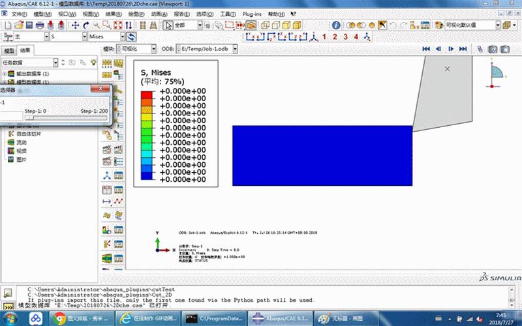Open the Plug-ins menu
The image size is (522, 326).
(251, 14)
